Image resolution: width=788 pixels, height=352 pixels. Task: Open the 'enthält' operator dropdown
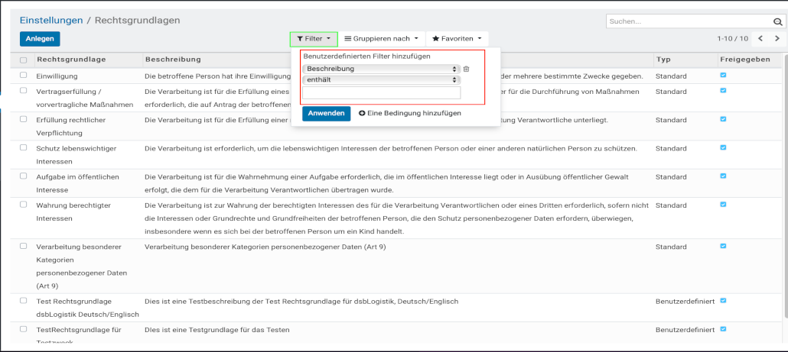tap(381, 79)
